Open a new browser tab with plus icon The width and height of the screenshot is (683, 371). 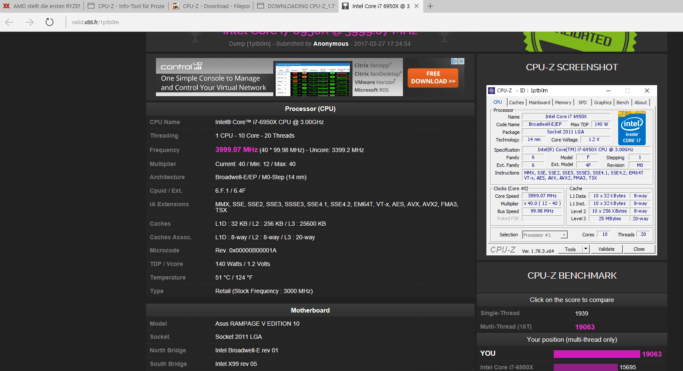pyautogui.click(x=430, y=6)
